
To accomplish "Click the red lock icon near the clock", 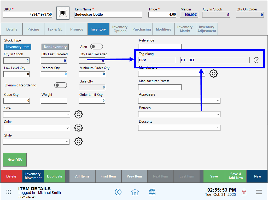I will (244, 192).
